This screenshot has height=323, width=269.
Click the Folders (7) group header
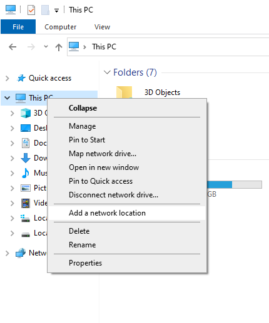point(135,72)
